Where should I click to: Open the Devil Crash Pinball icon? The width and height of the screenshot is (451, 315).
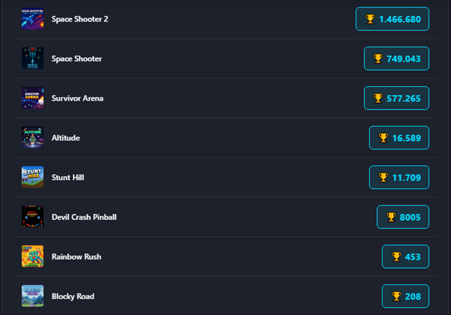tap(32, 217)
